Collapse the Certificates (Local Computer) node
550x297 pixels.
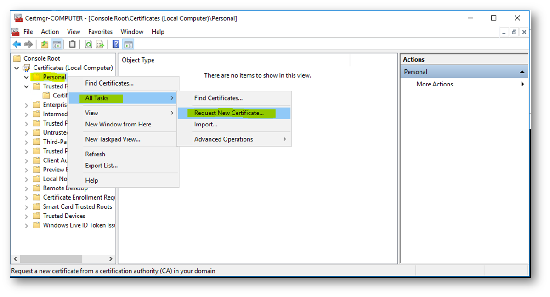(17, 68)
